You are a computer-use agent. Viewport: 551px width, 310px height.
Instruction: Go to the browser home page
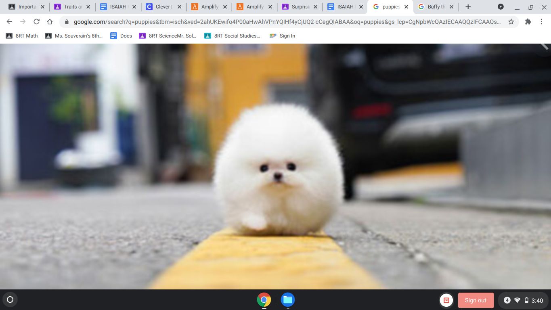pyautogui.click(x=50, y=22)
